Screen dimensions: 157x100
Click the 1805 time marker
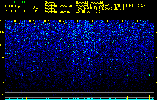pyautogui.click(x=76, y=21)
